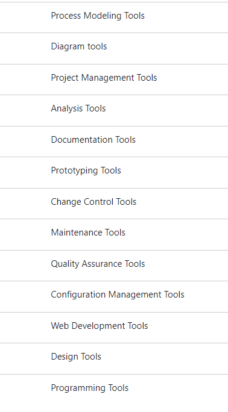Pick Maintenance Tools in the list
228x412 pixels.
click(114, 234)
